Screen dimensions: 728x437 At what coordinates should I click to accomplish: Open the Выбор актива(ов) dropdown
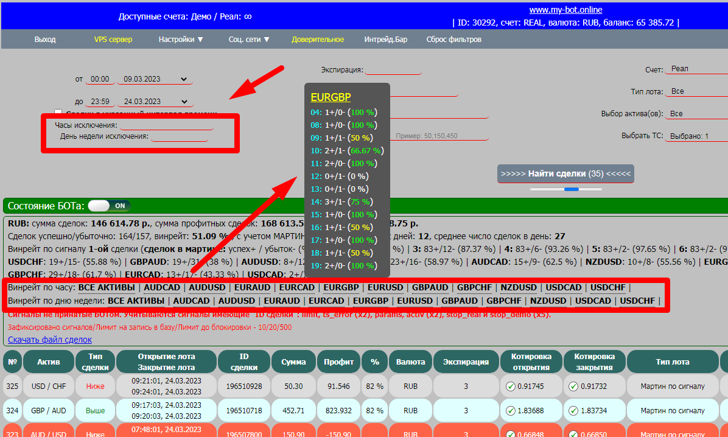coord(696,113)
